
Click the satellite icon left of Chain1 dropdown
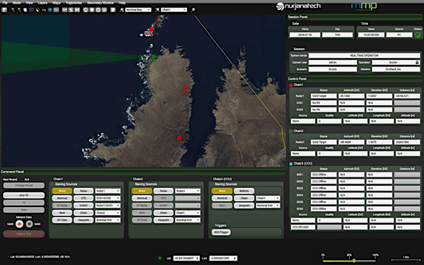[x=158, y=10]
